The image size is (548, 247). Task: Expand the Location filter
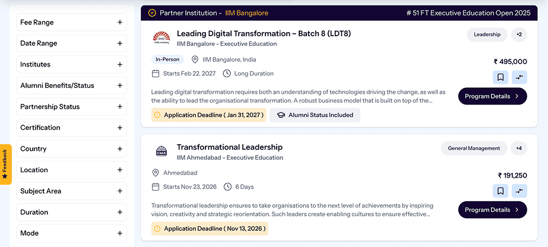point(72,170)
